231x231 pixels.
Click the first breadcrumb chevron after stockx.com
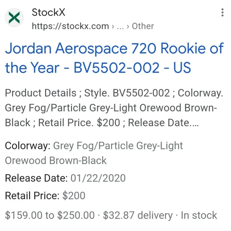113,27
